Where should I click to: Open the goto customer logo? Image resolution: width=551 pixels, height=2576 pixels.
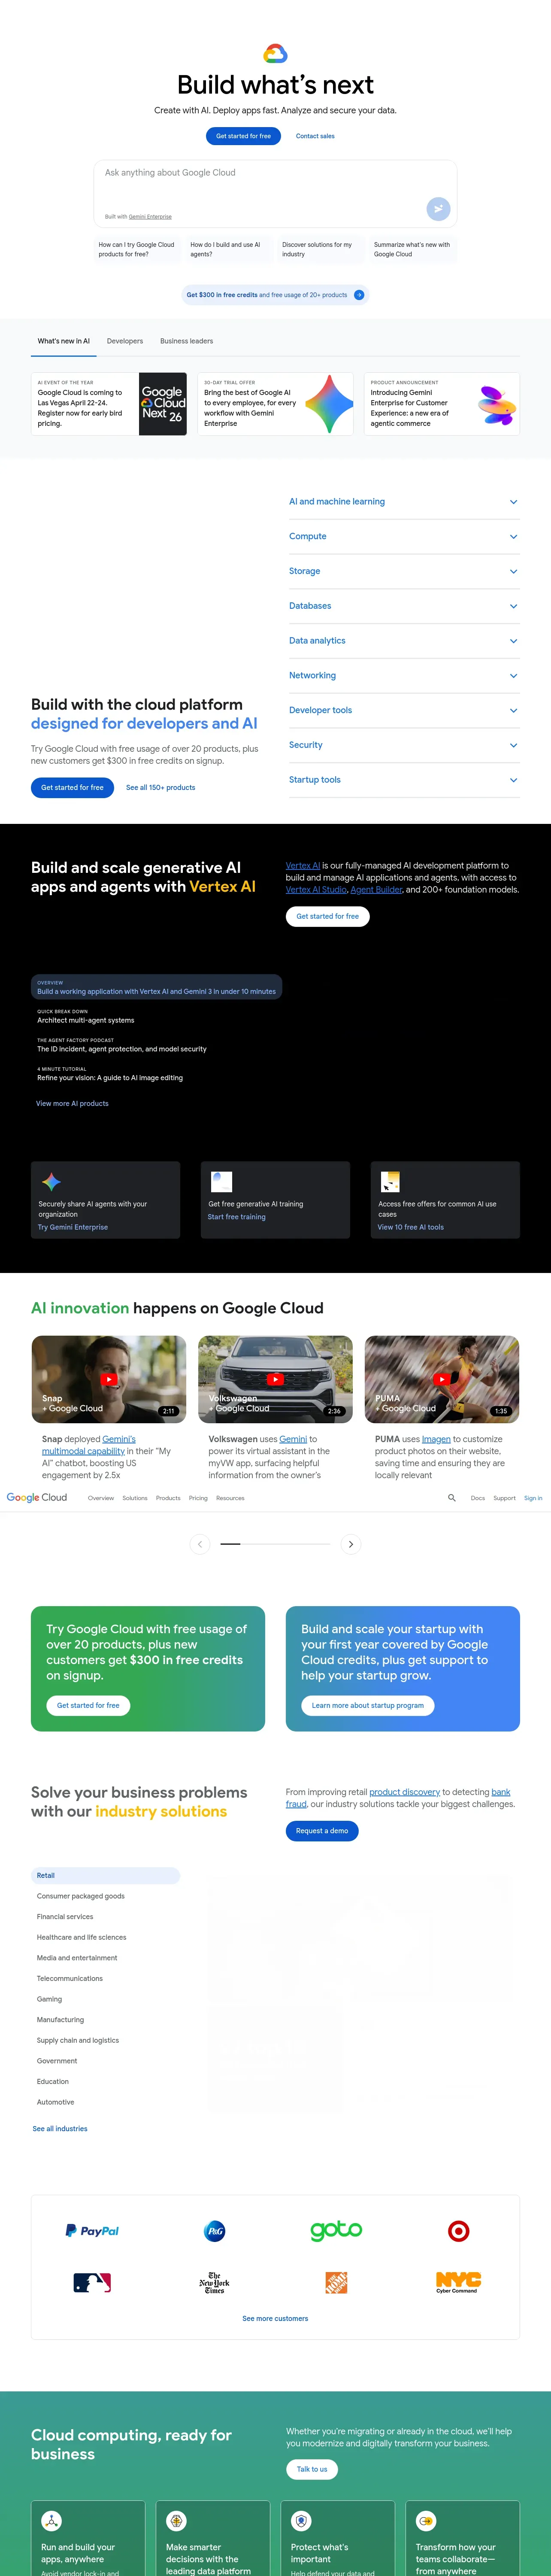[336, 2230]
